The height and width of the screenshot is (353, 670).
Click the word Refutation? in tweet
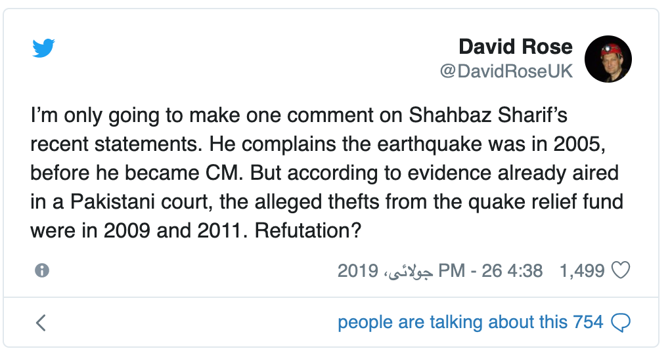pyautogui.click(x=308, y=230)
